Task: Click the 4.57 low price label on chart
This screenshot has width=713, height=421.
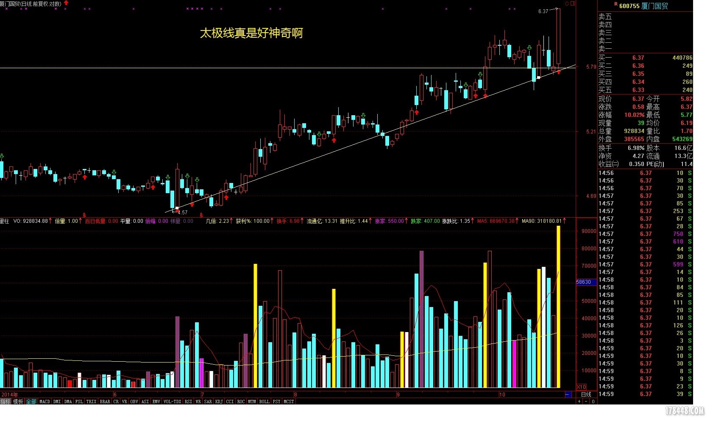Action: coord(182,212)
